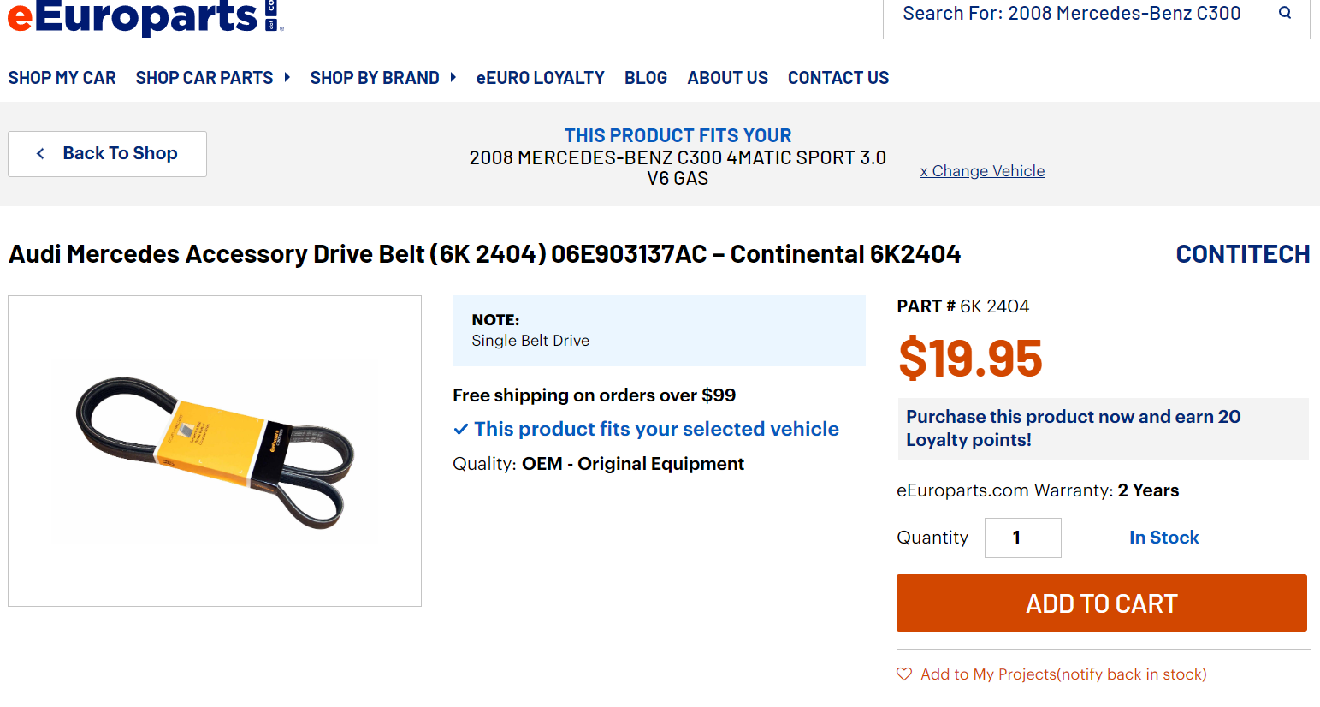
Task: Click the Quantity input field
Action: tap(1023, 538)
